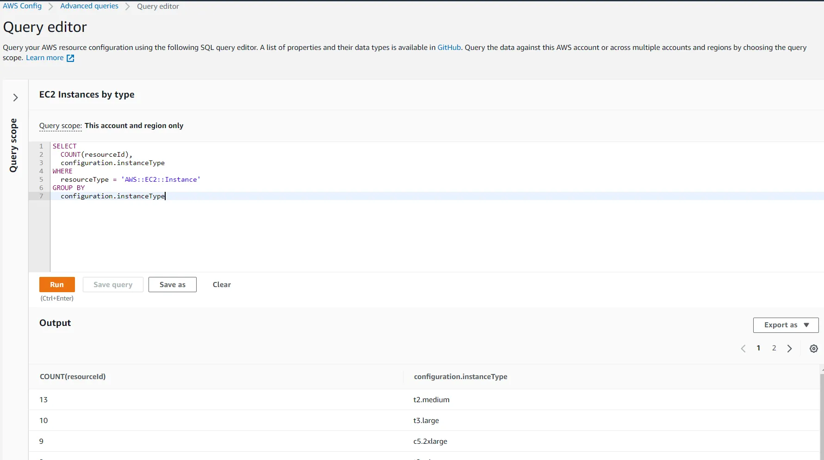Navigate to AWS Config breadcrumb
824x460 pixels.
click(x=22, y=6)
